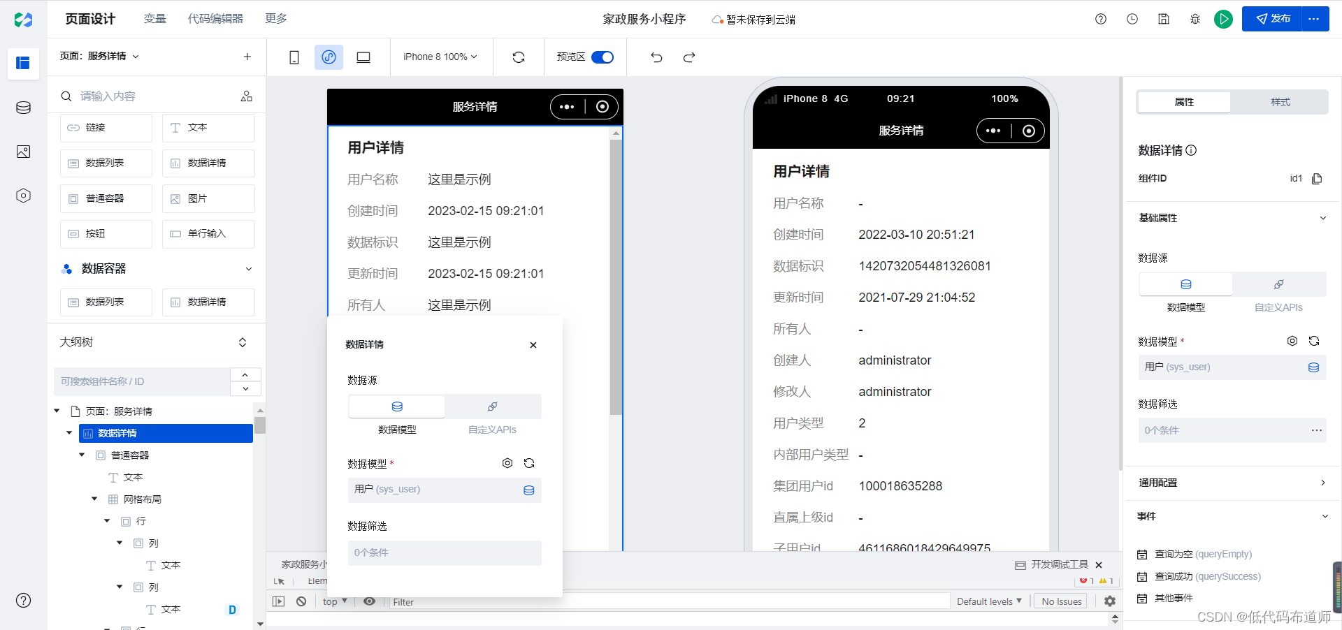Screen dimensions: 1342x630
Task: Open version history clock icon
Action: [x=1132, y=19]
